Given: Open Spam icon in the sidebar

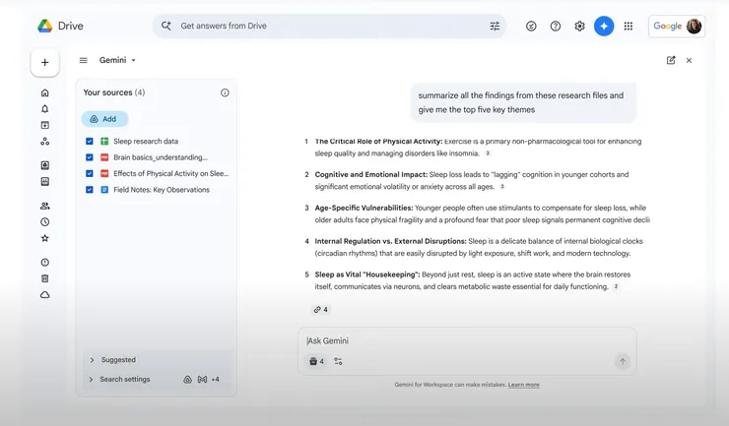Looking at the screenshot, I should [45, 263].
